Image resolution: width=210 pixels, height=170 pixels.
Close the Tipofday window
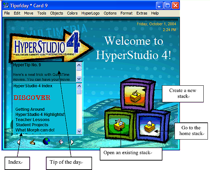click(x=175, y=6)
